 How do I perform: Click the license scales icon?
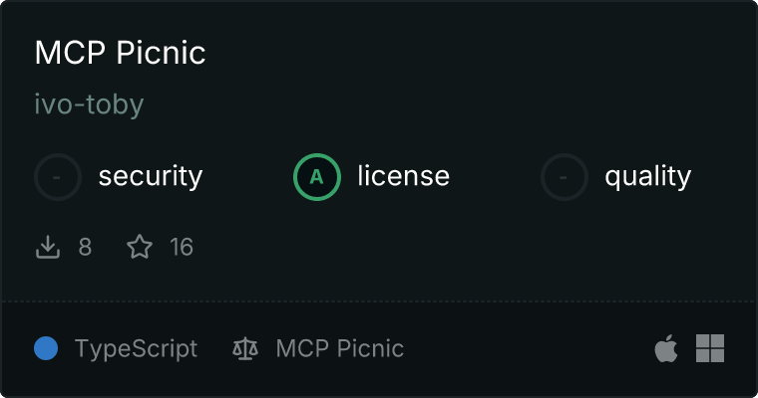pos(245,348)
